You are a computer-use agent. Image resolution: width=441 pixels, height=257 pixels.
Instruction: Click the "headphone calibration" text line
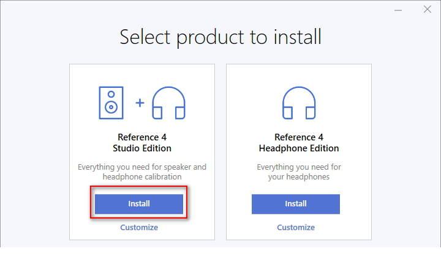tap(142, 177)
